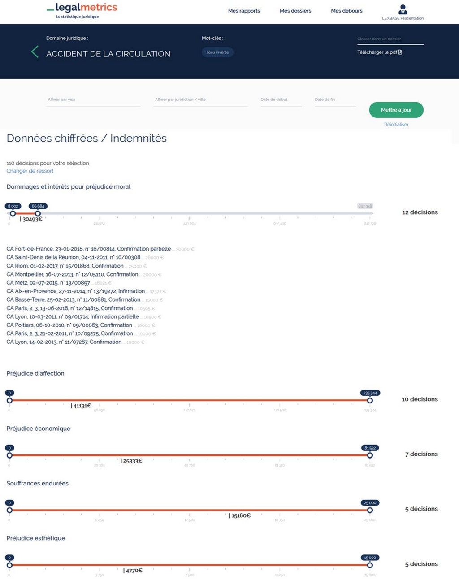Grab the 8 002 minimum handle of préjudice moral slider
The image size is (459, 580).
[x=13, y=213]
